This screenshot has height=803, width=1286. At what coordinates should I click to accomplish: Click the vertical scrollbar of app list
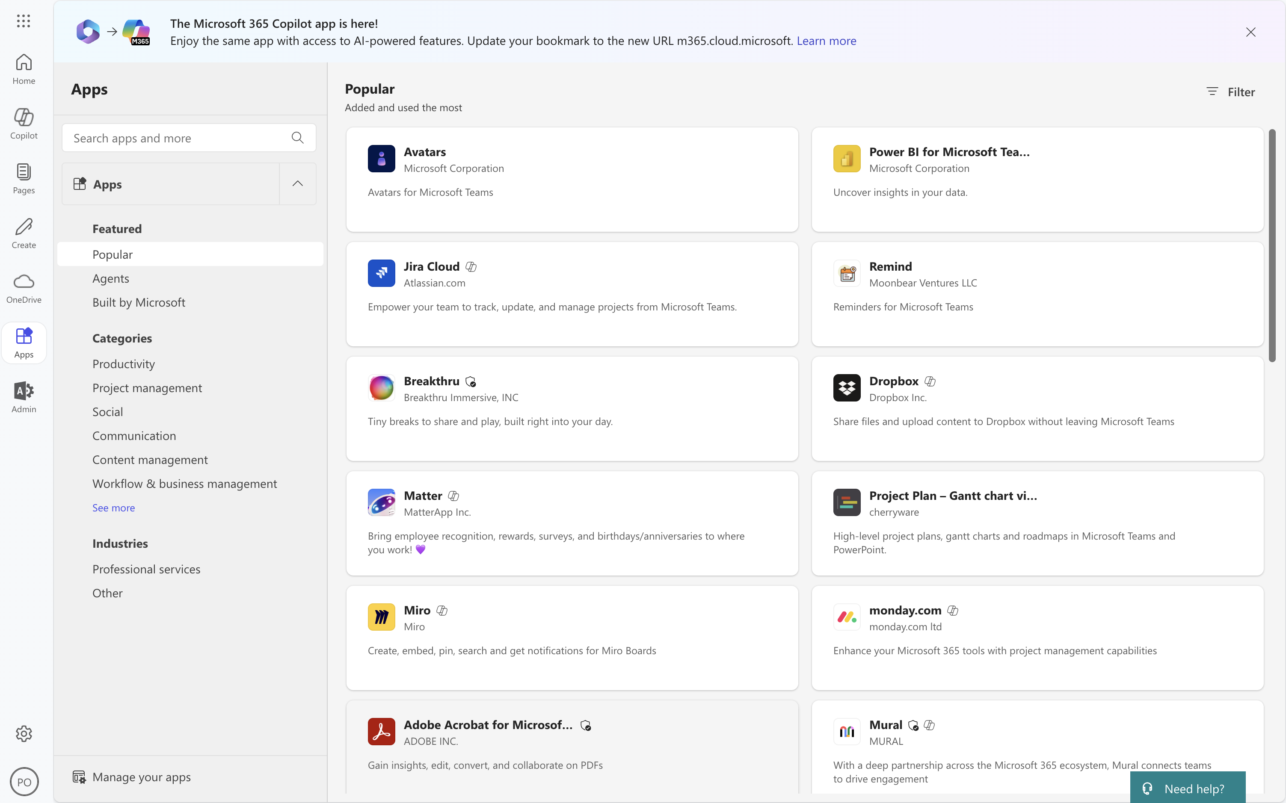point(1272,245)
